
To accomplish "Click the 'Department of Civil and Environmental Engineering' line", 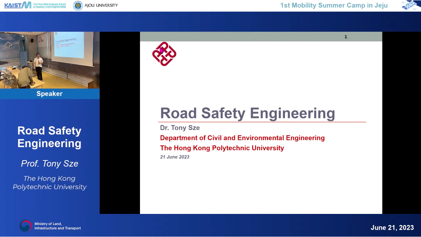I will (242, 138).
